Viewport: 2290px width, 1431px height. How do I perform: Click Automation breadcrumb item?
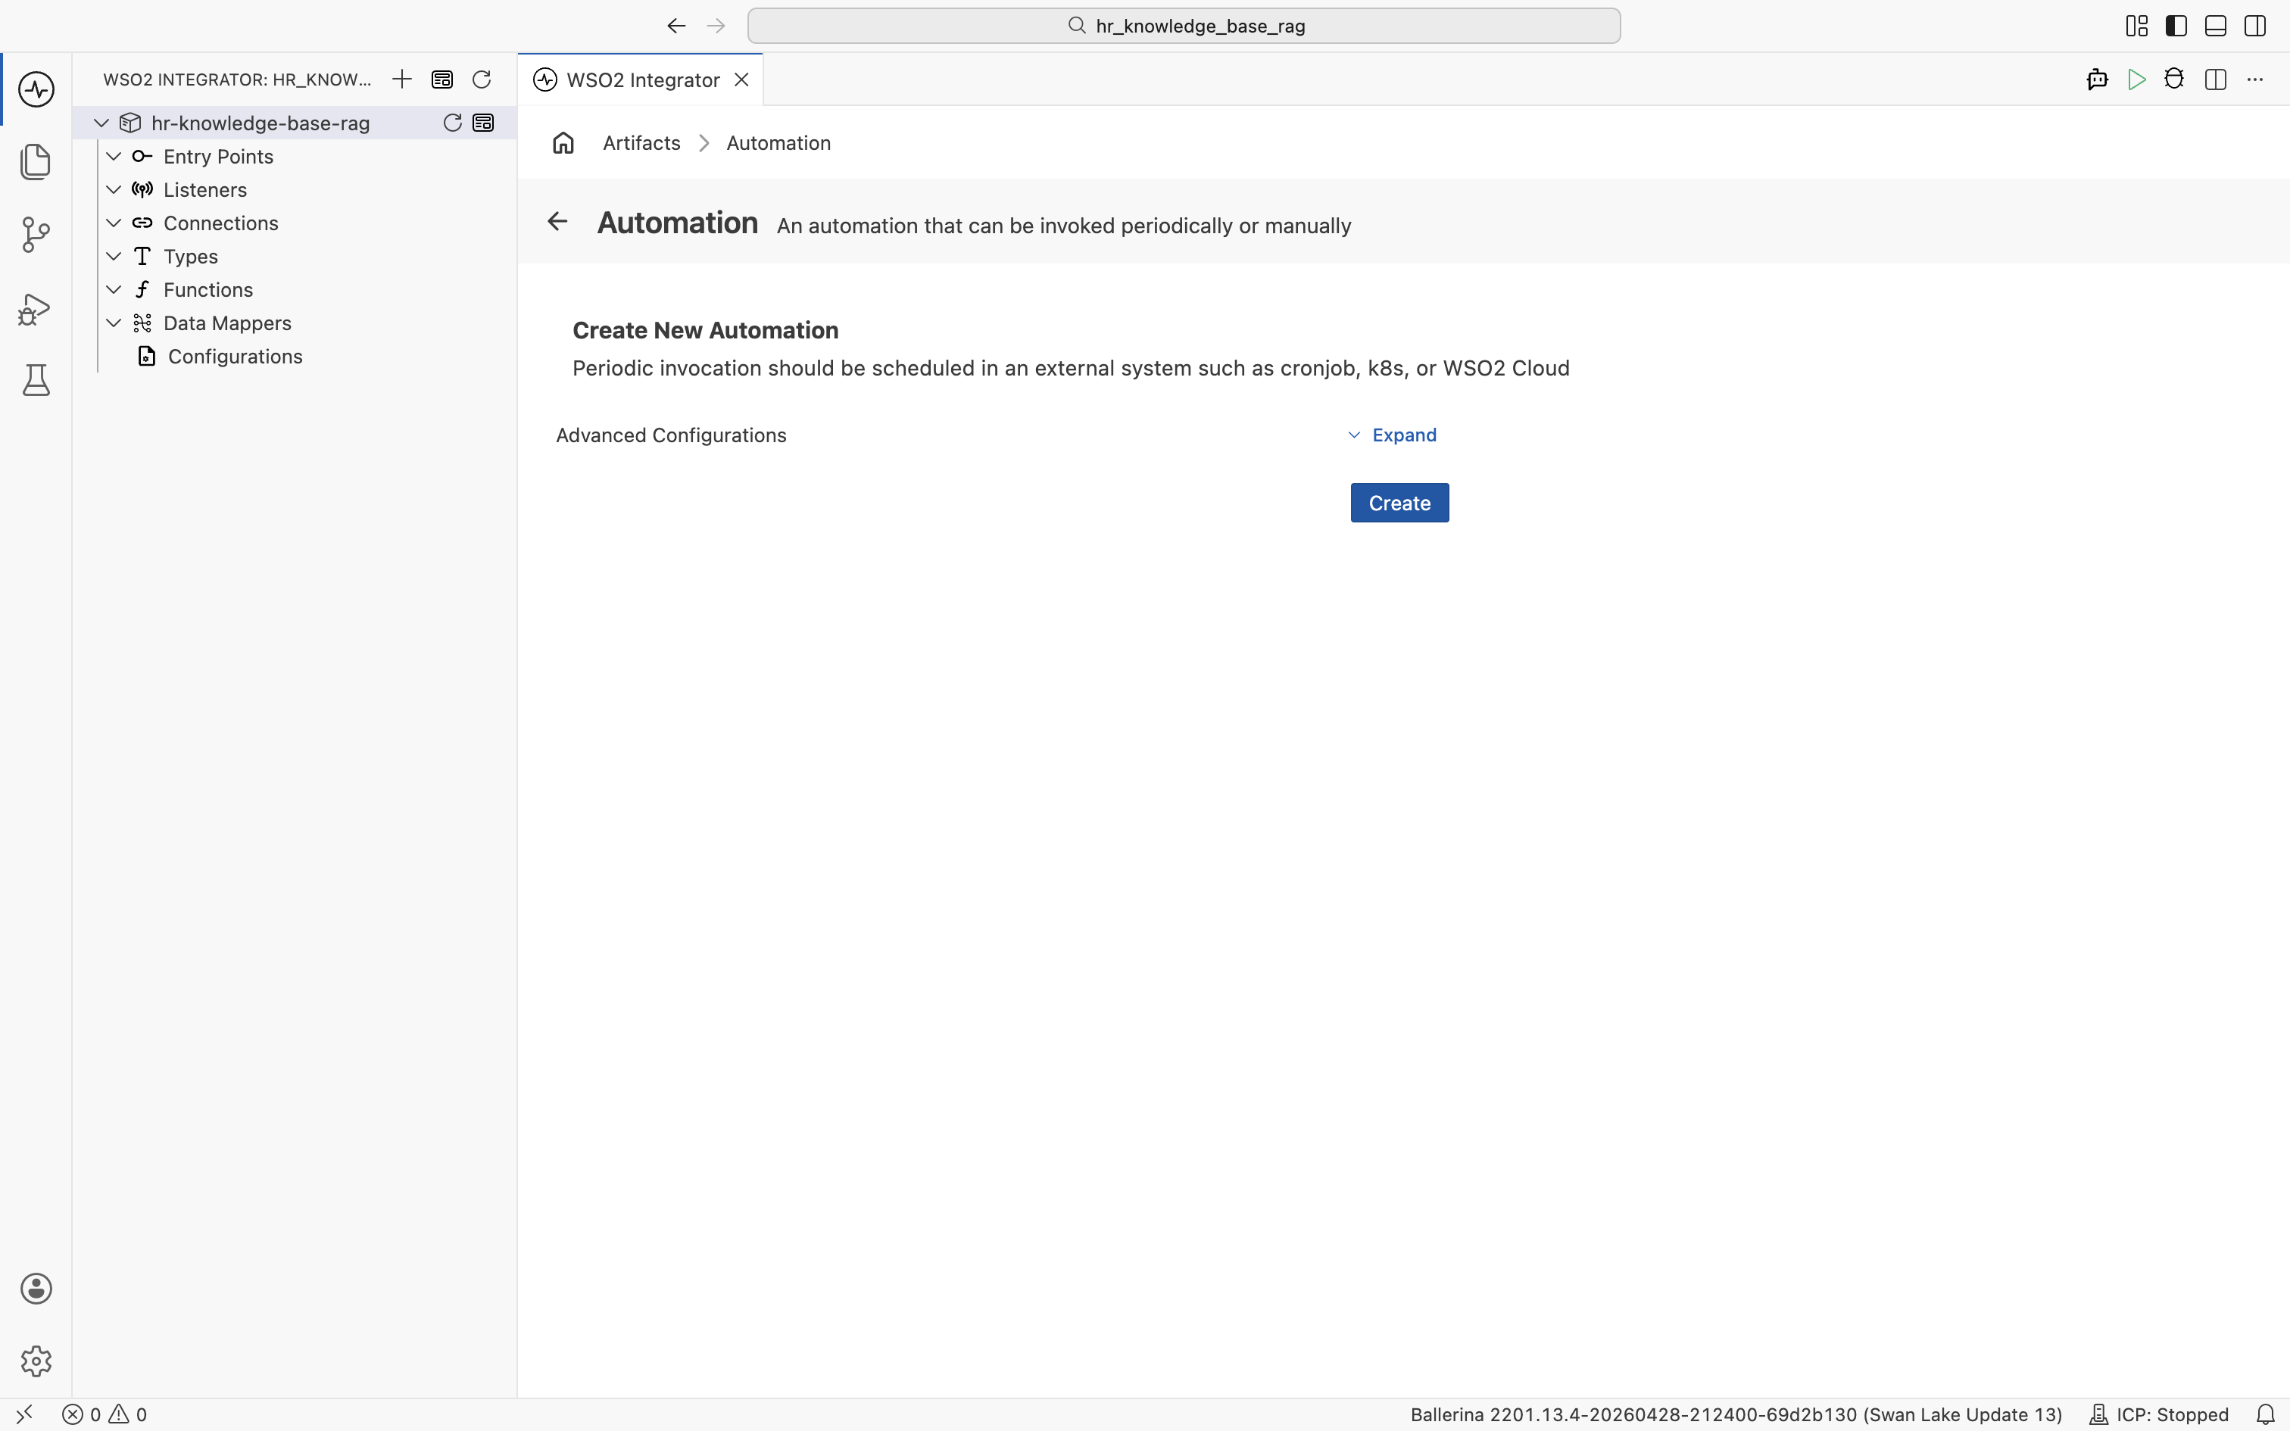tap(778, 143)
